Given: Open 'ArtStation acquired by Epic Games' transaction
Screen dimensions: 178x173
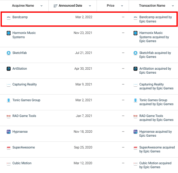Looking at the screenshot, I should click(155, 71).
